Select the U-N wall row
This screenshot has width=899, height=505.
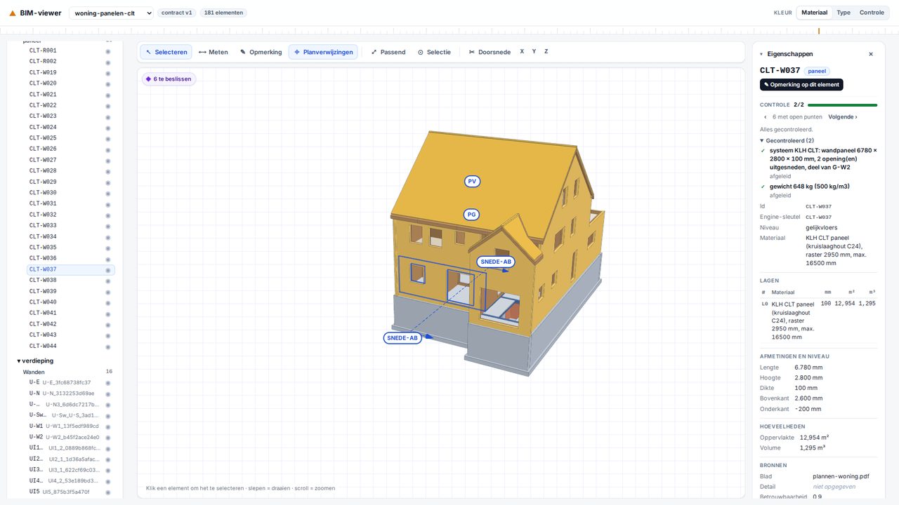point(70,393)
